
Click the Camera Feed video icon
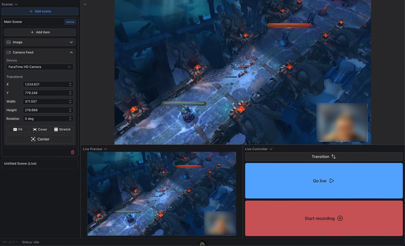point(9,52)
